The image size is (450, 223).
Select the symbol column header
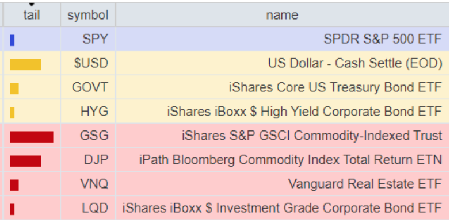(x=88, y=14)
